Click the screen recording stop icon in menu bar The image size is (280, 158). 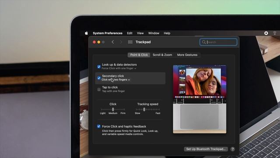click(266, 33)
